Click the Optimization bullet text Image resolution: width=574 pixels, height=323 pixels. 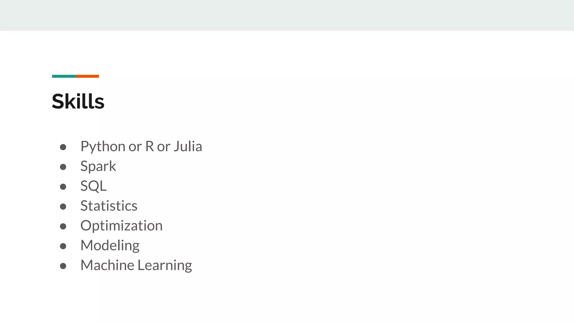point(121,226)
